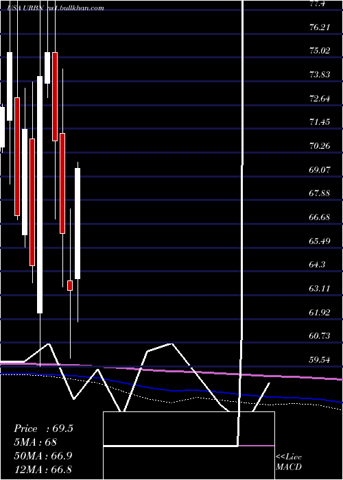
Task: Click the last white candlestick near 69.07
Action: click(x=78, y=224)
